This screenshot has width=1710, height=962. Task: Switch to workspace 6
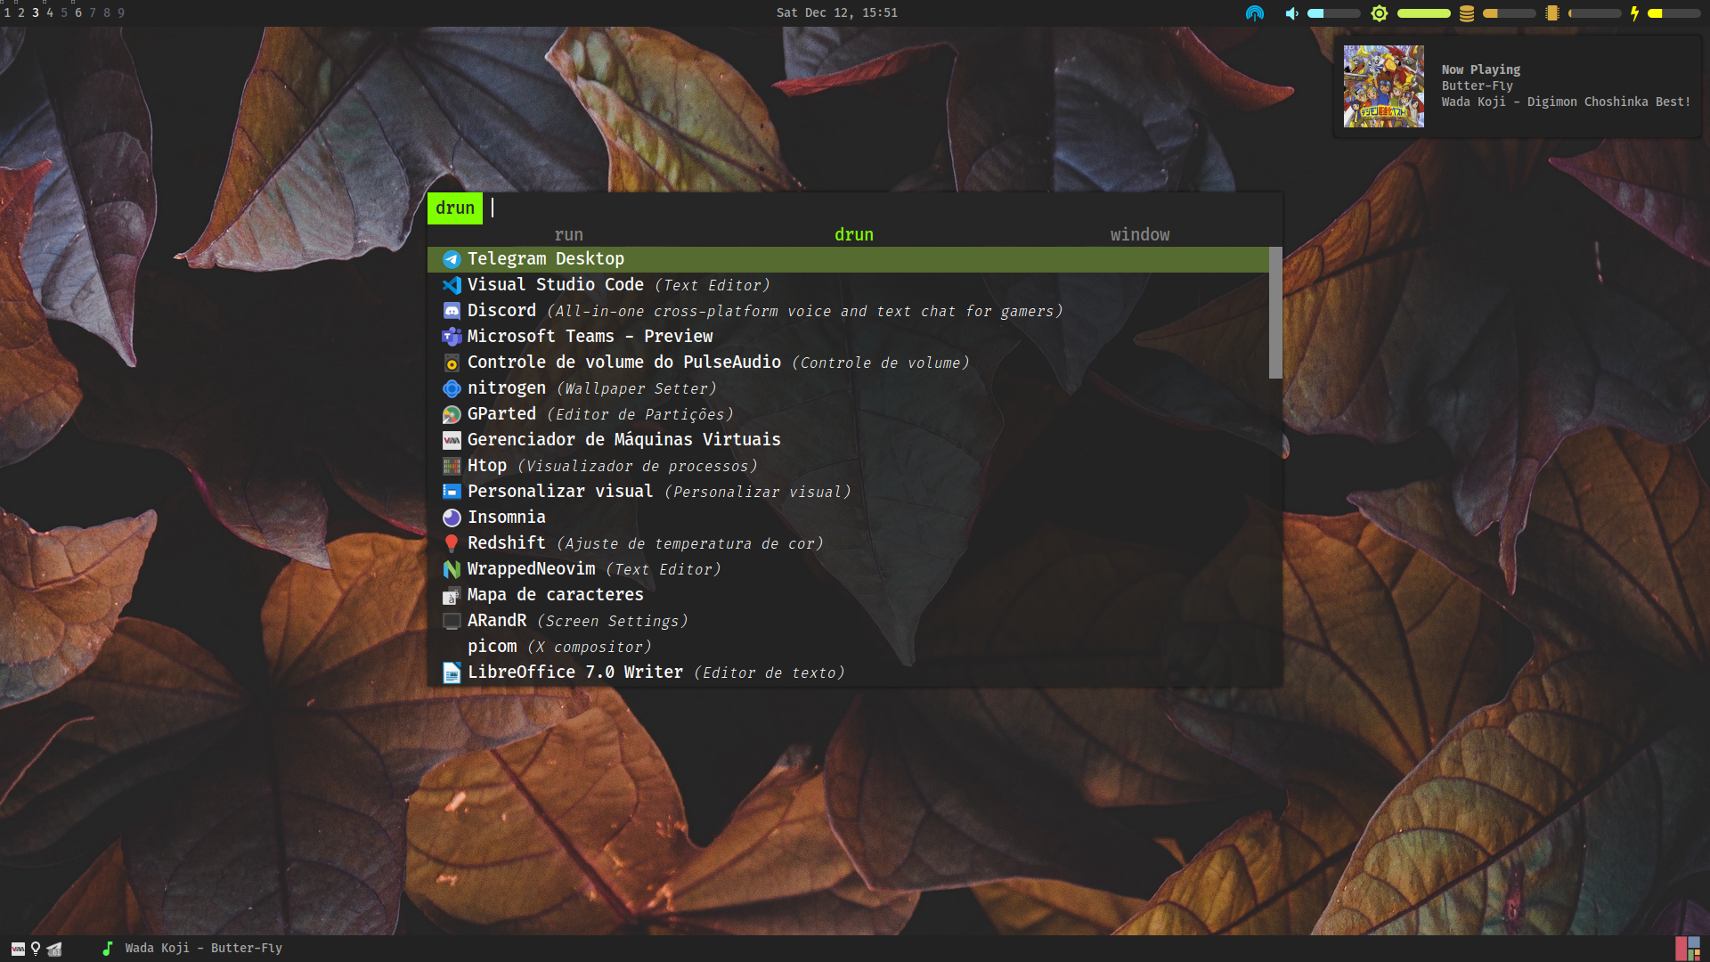(78, 13)
